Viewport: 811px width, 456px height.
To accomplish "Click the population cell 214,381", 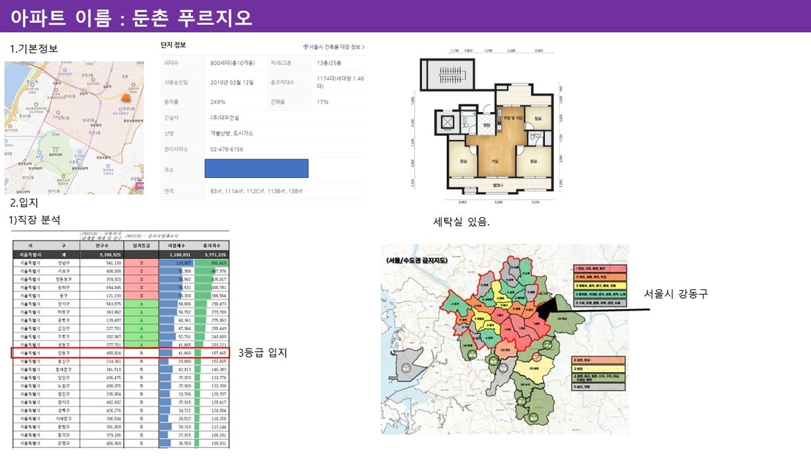I will (x=101, y=360).
